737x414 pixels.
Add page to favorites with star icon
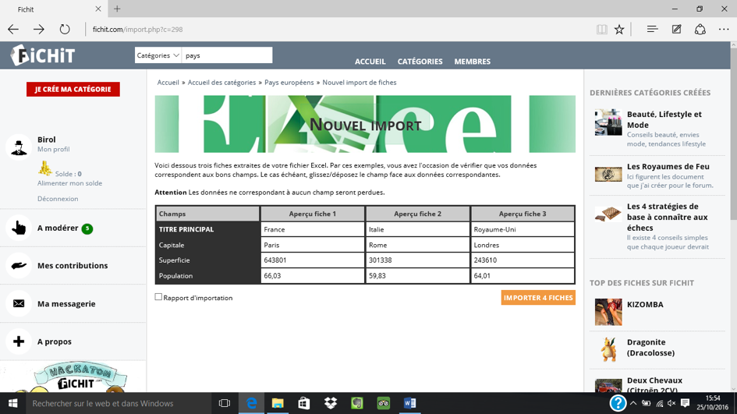click(x=619, y=30)
